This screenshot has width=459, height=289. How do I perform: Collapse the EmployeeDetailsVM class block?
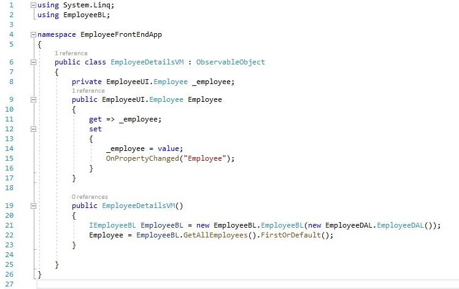pos(33,62)
